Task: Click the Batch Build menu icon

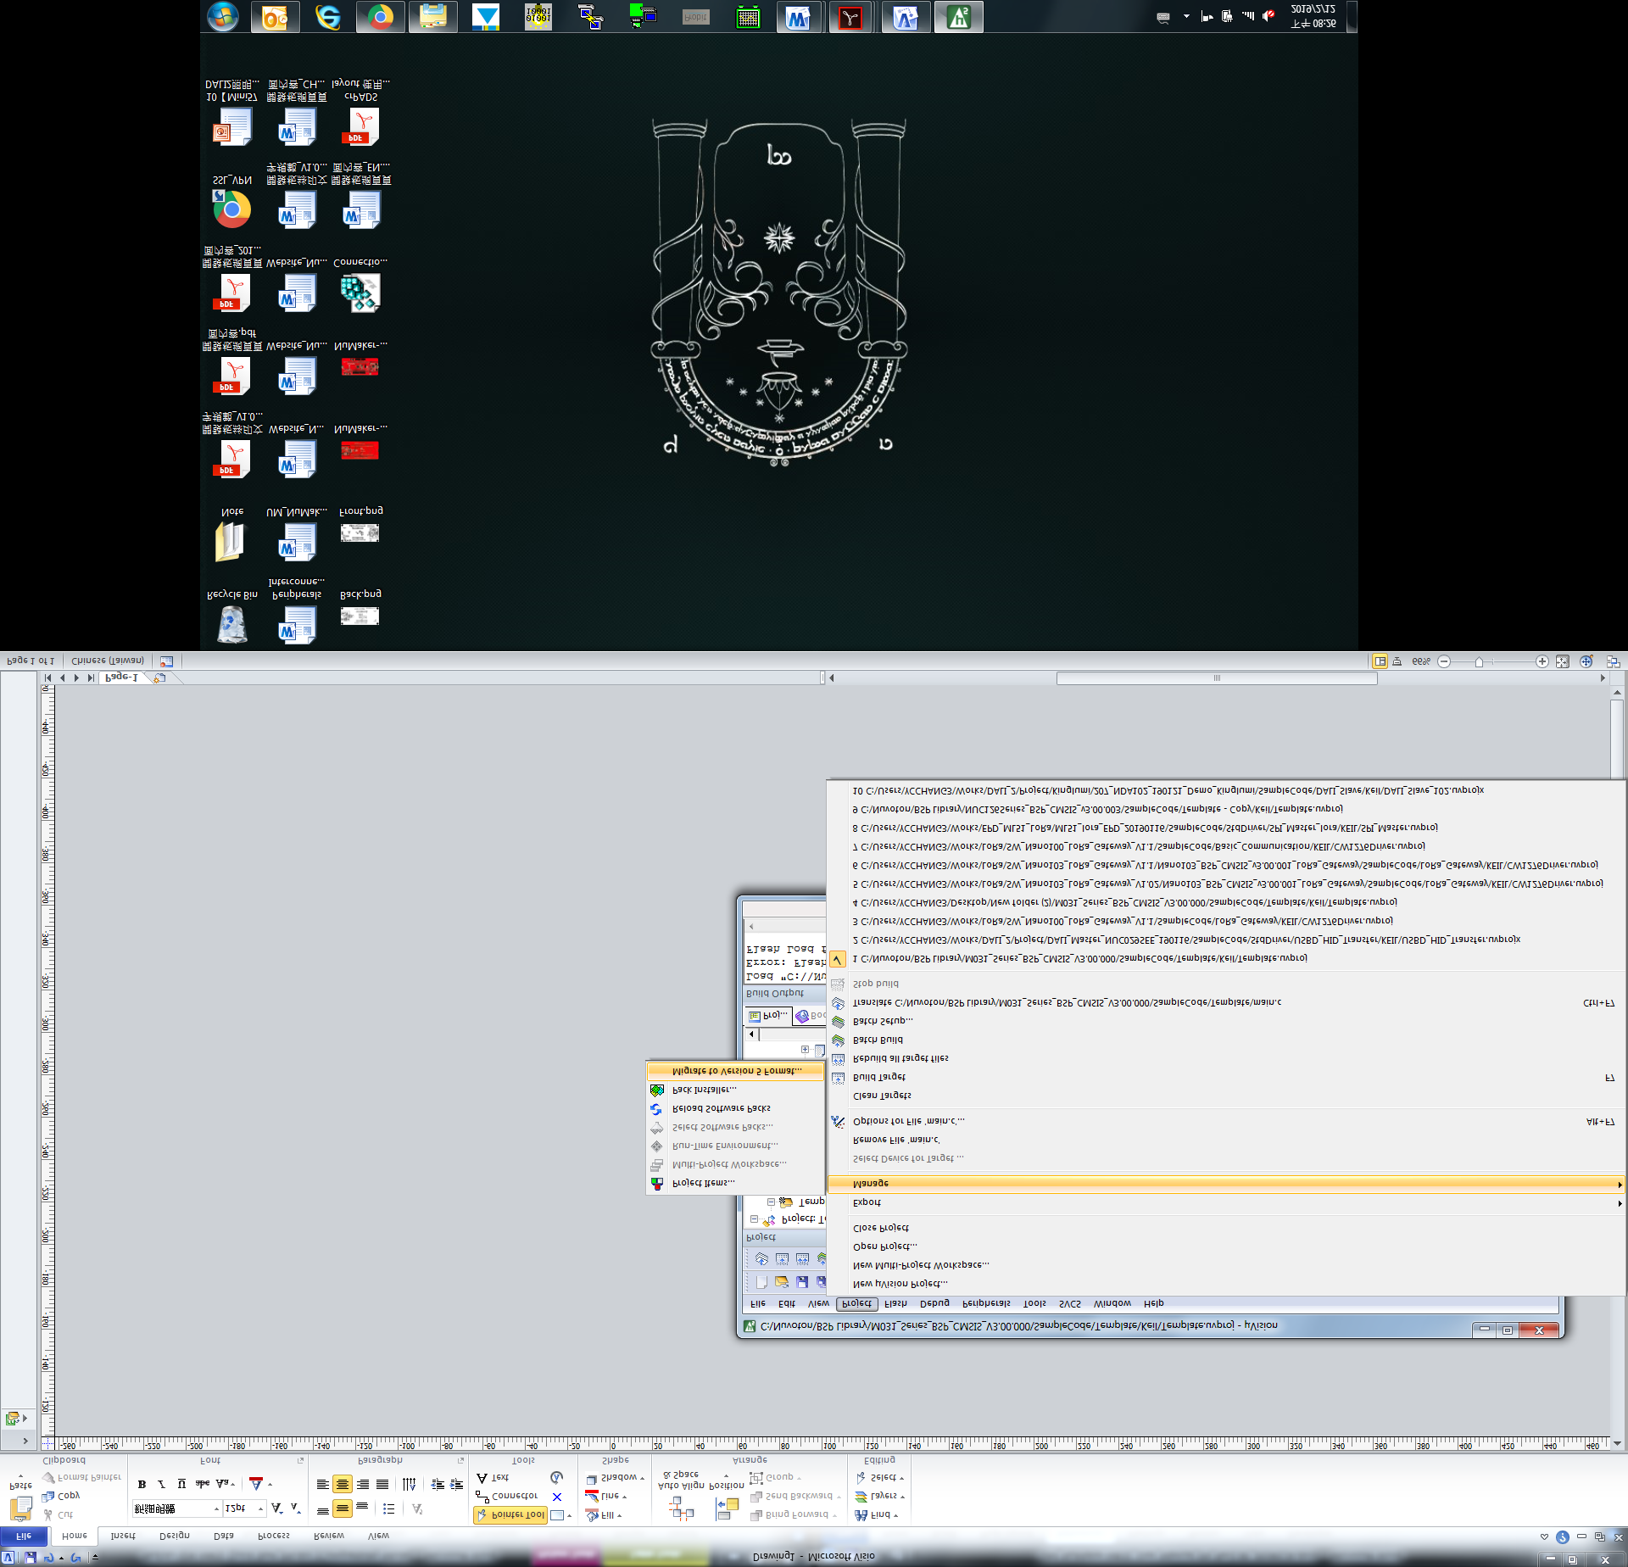Action: pyautogui.click(x=839, y=1040)
